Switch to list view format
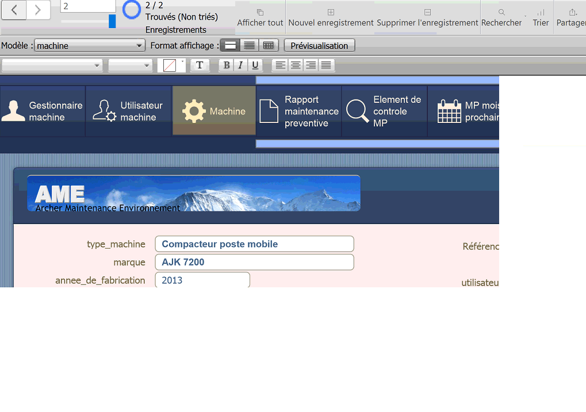Viewport: 586px width, 412px height. coord(249,45)
